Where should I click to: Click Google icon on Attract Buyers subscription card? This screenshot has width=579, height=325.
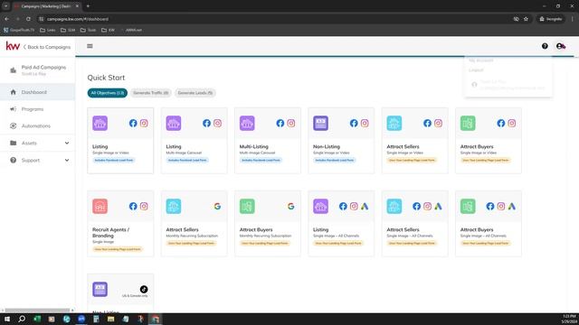click(x=291, y=207)
